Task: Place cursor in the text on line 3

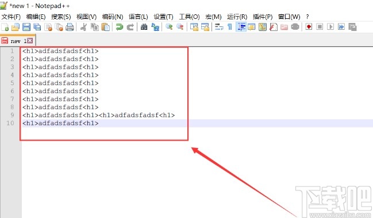Action: pos(60,67)
